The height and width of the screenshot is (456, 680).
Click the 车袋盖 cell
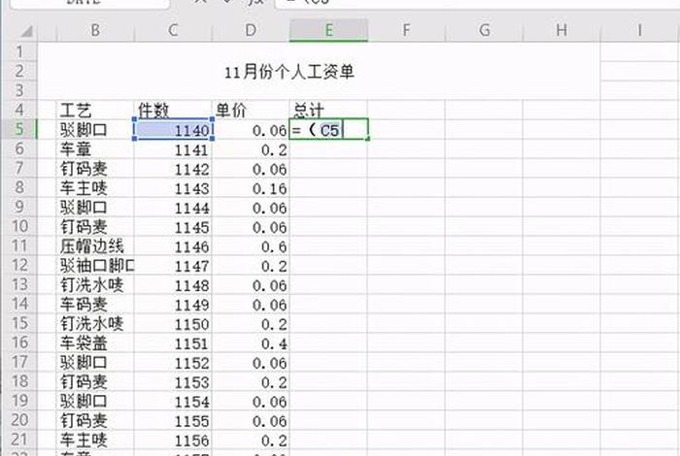point(95,342)
